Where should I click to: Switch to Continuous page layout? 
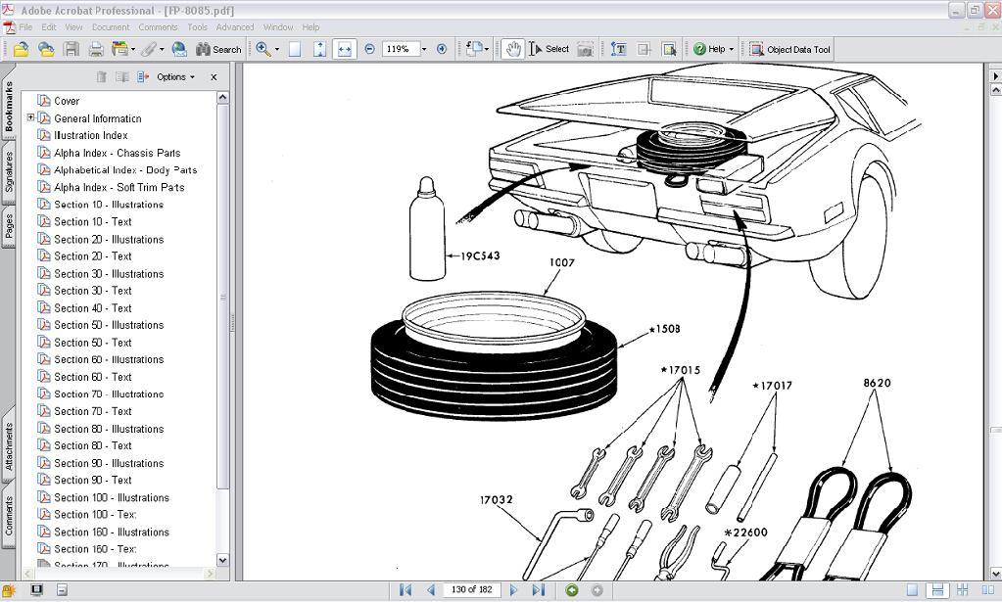937,590
